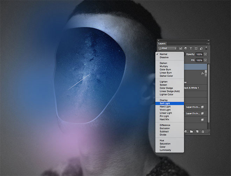Screen dimensions: 231x176
Task: Click the Fill 100% value field
Action: 199,60
